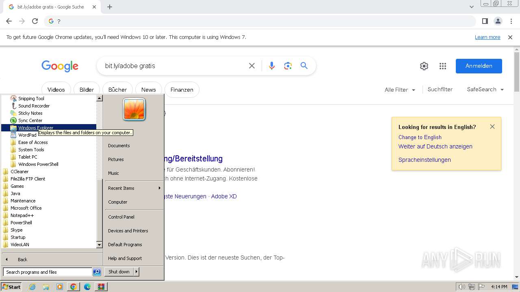Expand Java folder
This screenshot has width=520, height=292.
pyautogui.click(x=15, y=193)
